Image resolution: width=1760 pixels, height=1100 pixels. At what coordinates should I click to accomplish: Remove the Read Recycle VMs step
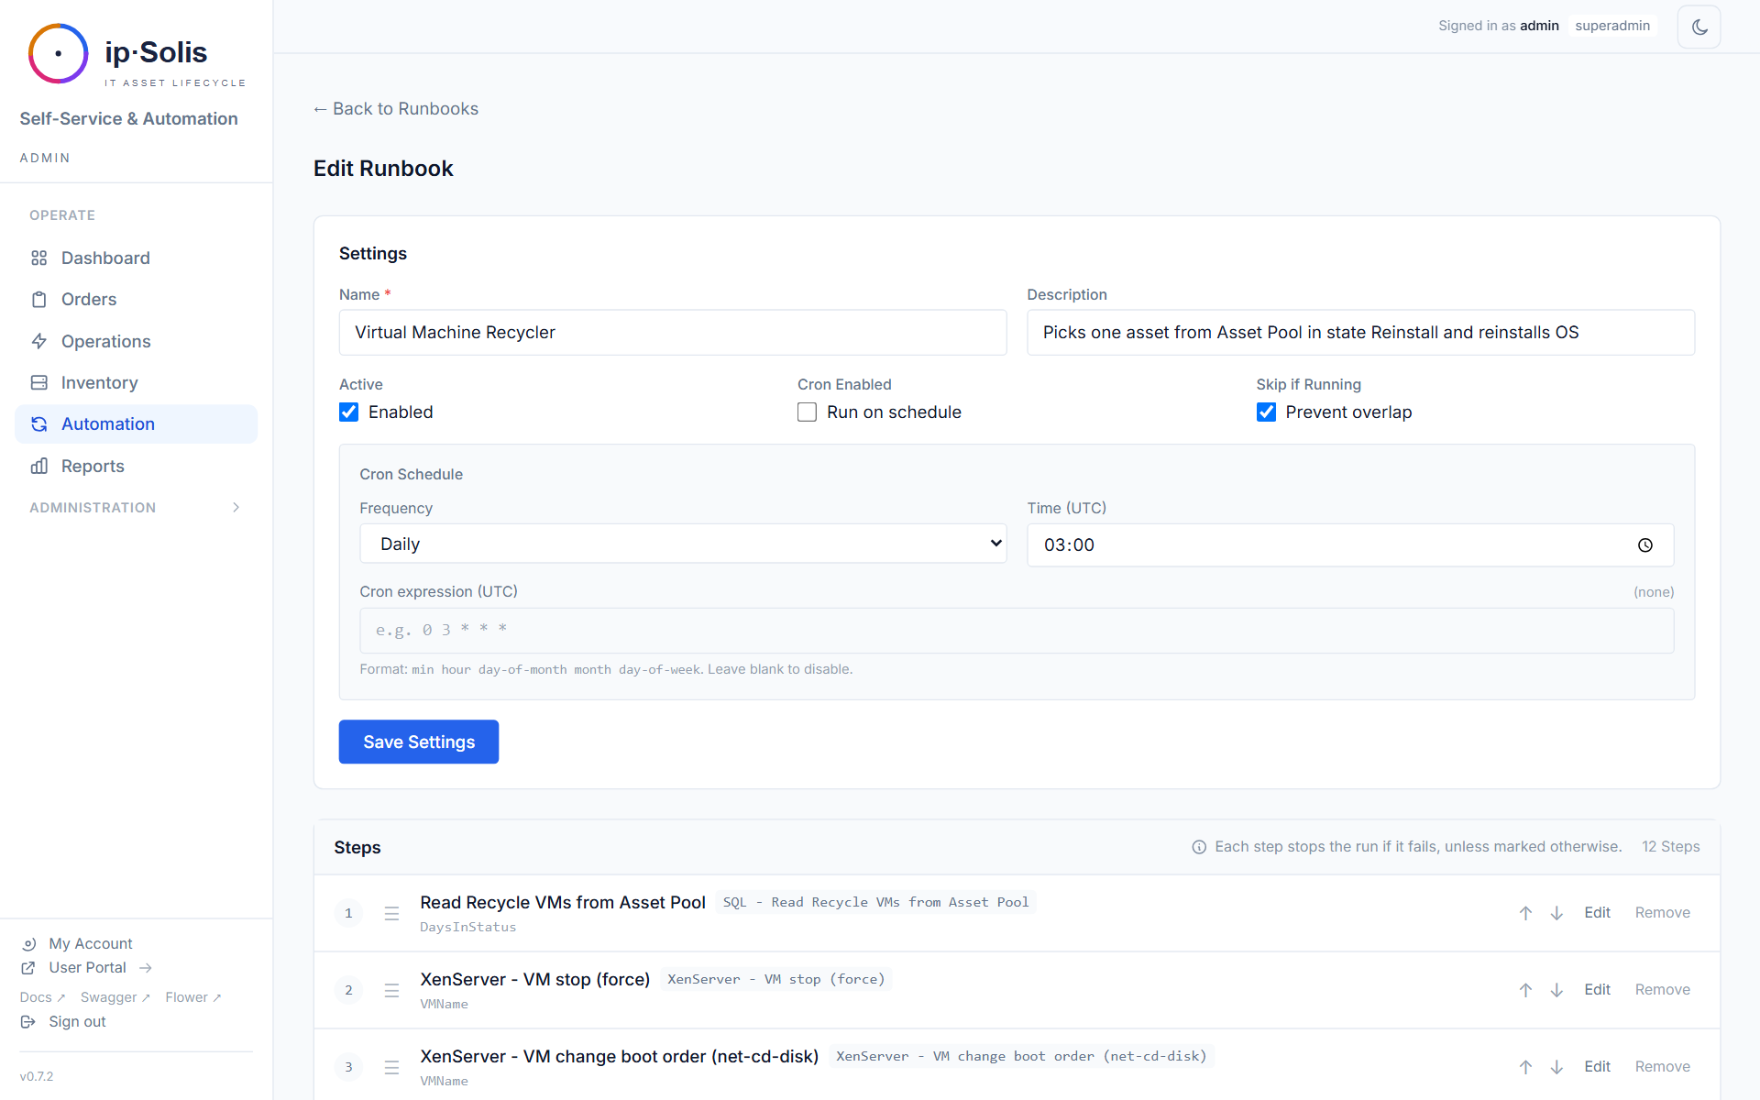click(1662, 913)
